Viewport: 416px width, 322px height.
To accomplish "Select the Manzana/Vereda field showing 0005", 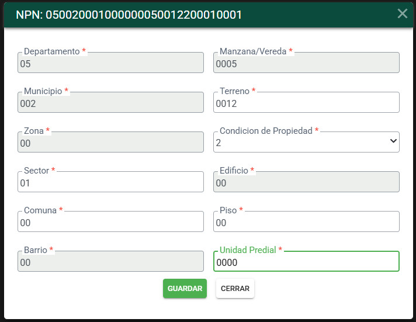I will click(x=306, y=63).
